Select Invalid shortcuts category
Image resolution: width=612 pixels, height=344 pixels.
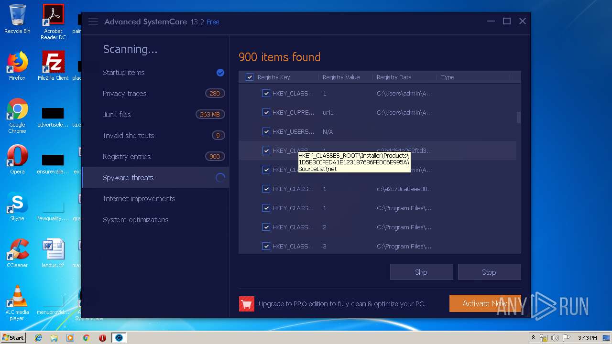point(155,136)
